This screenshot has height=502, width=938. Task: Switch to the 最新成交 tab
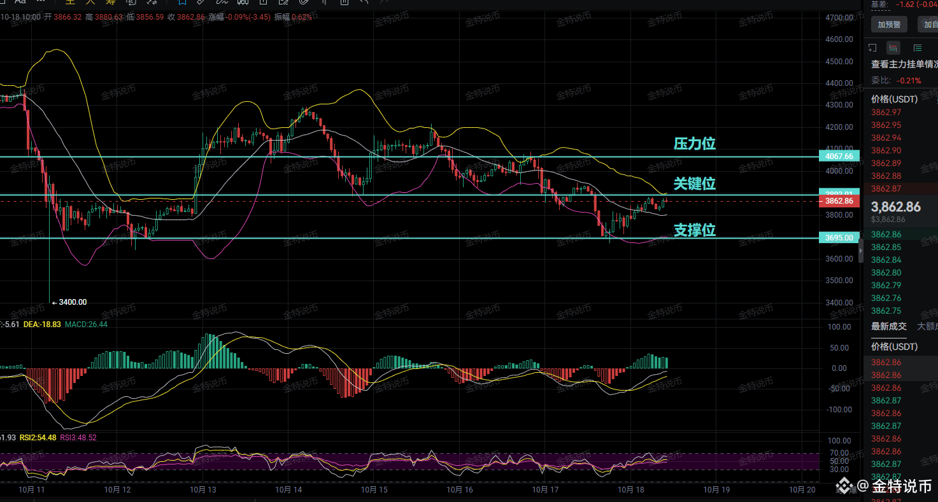[x=889, y=326]
